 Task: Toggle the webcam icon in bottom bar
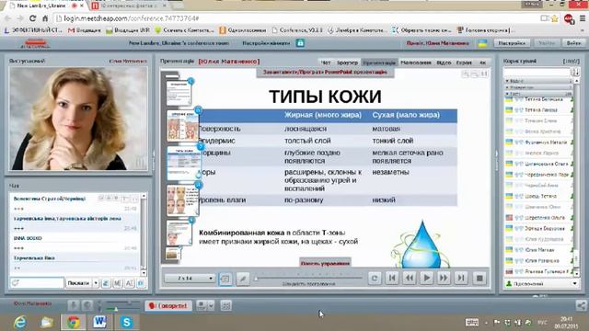(x=87, y=306)
